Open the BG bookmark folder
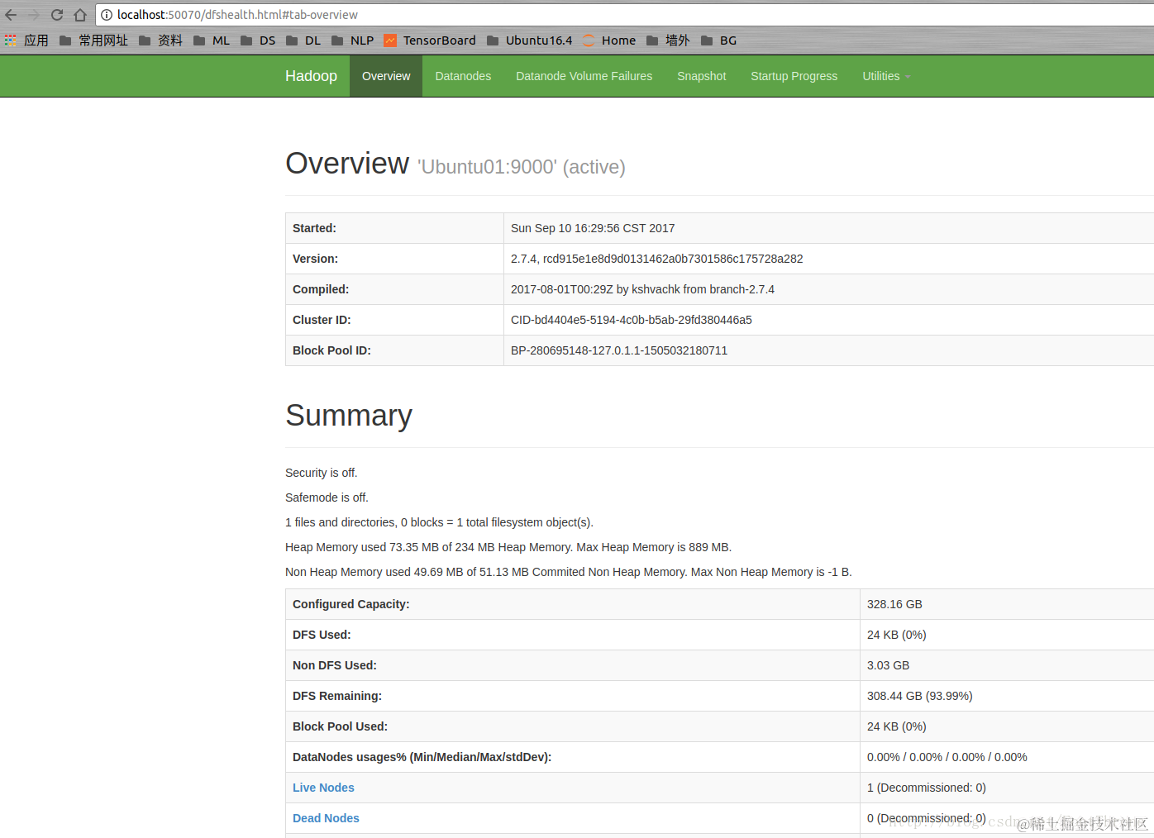The image size is (1154, 838). point(719,40)
